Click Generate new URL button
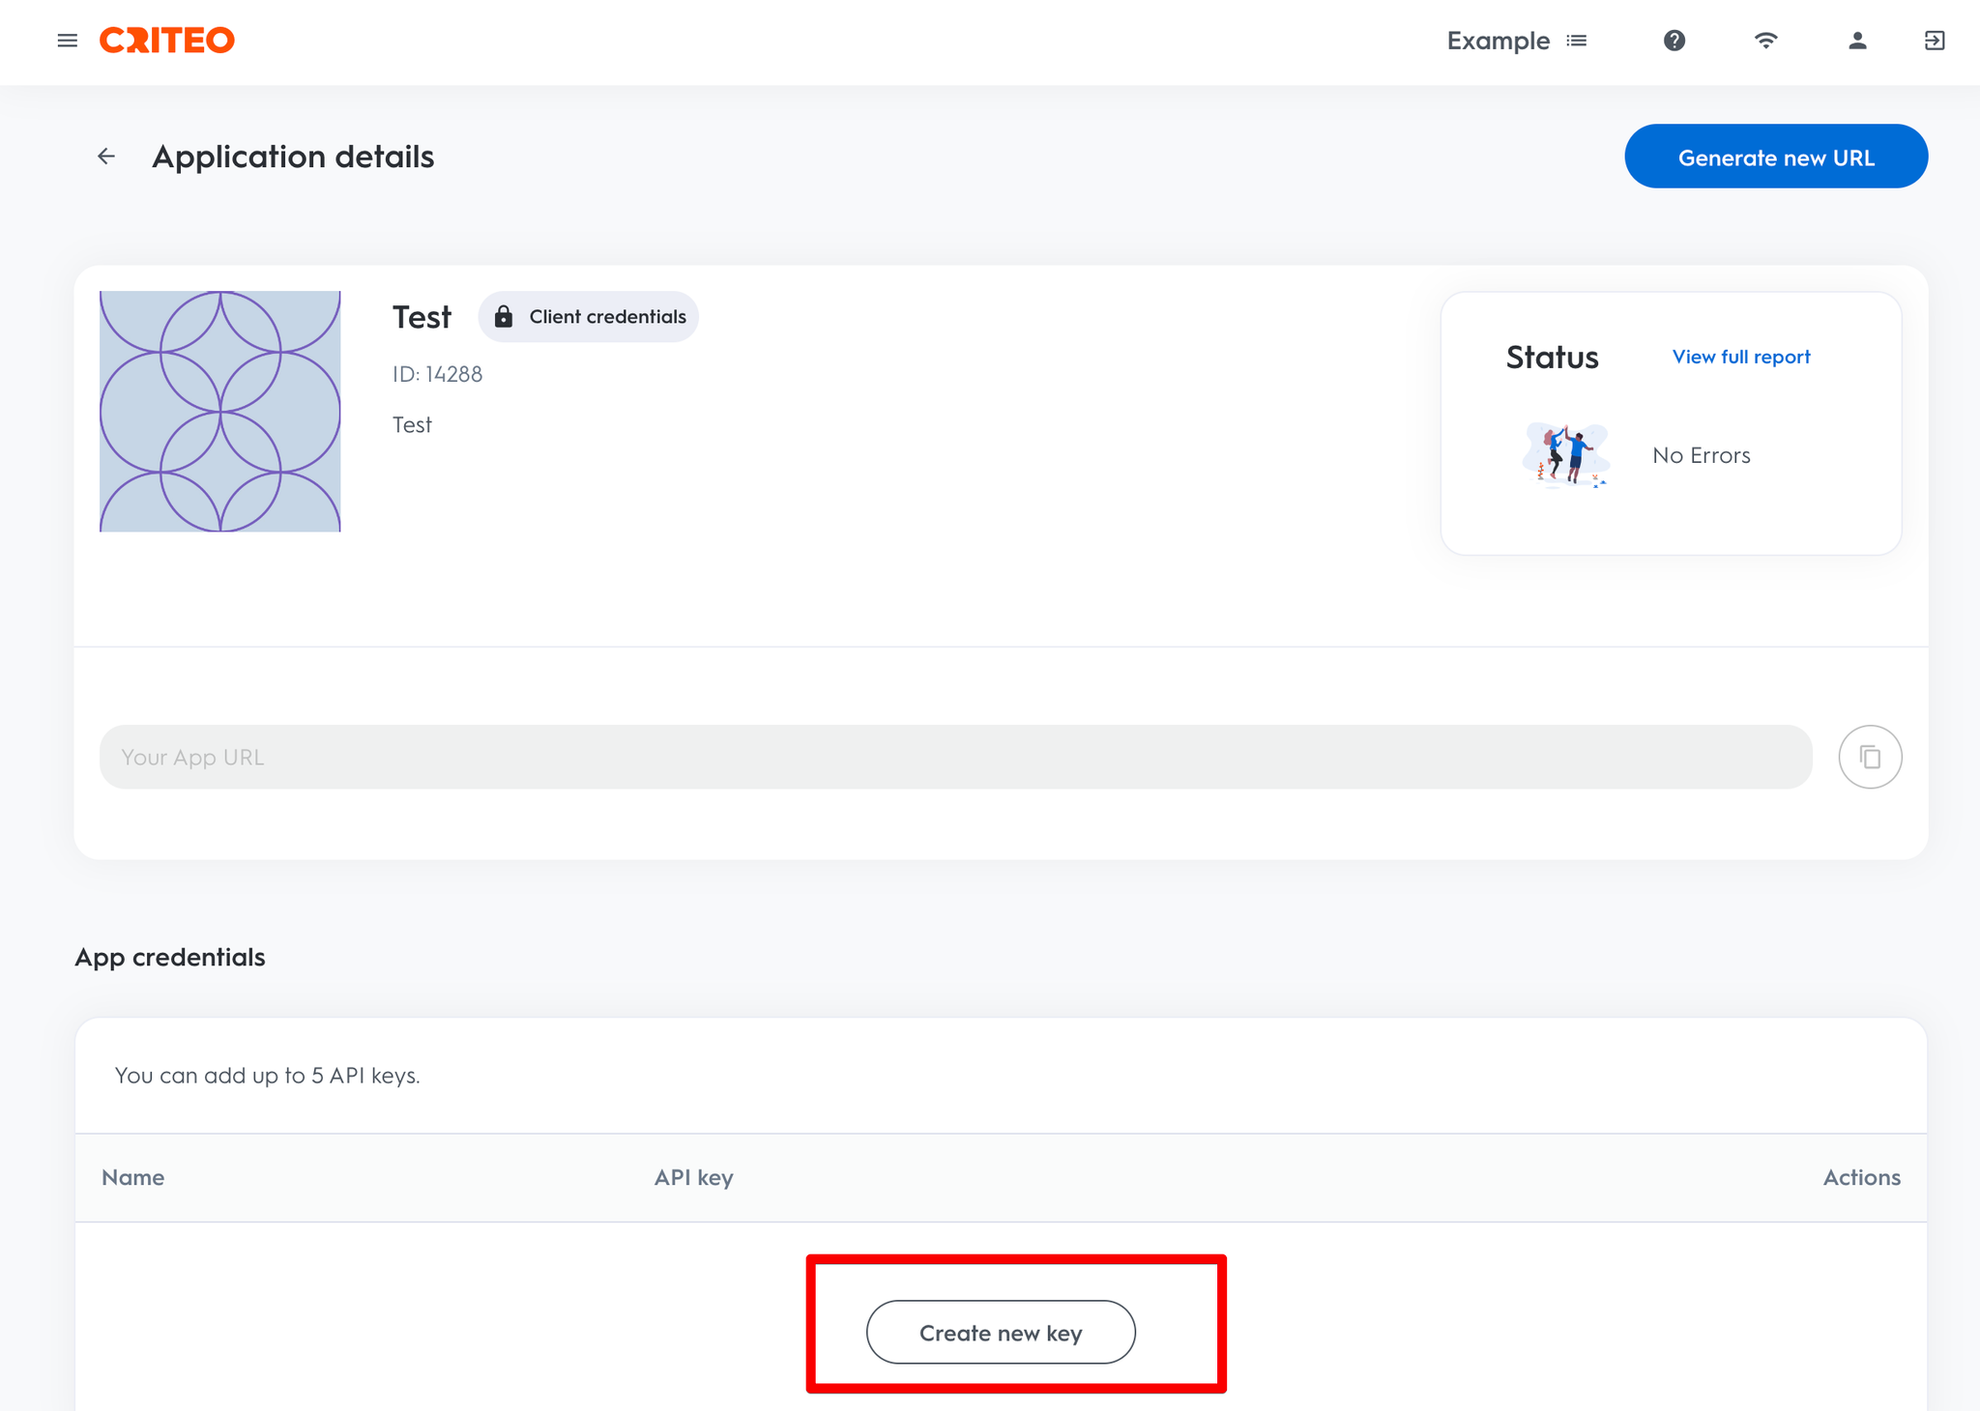The image size is (1980, 1411). (x=1775, y=157)
